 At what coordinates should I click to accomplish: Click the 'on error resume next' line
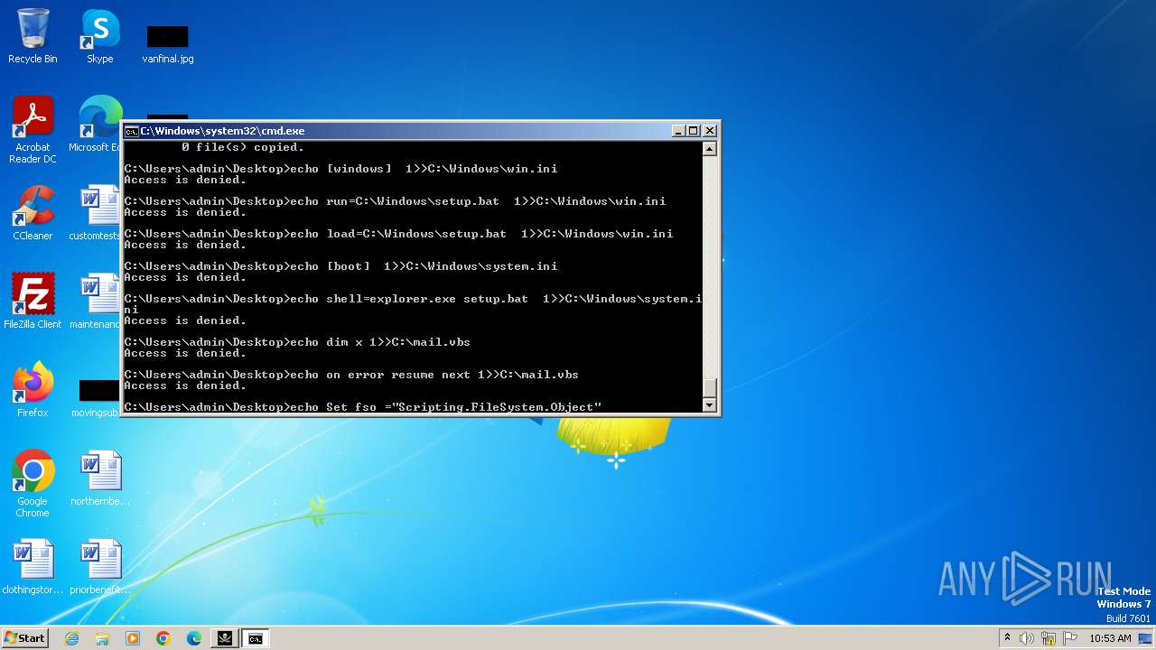(351, 375)
